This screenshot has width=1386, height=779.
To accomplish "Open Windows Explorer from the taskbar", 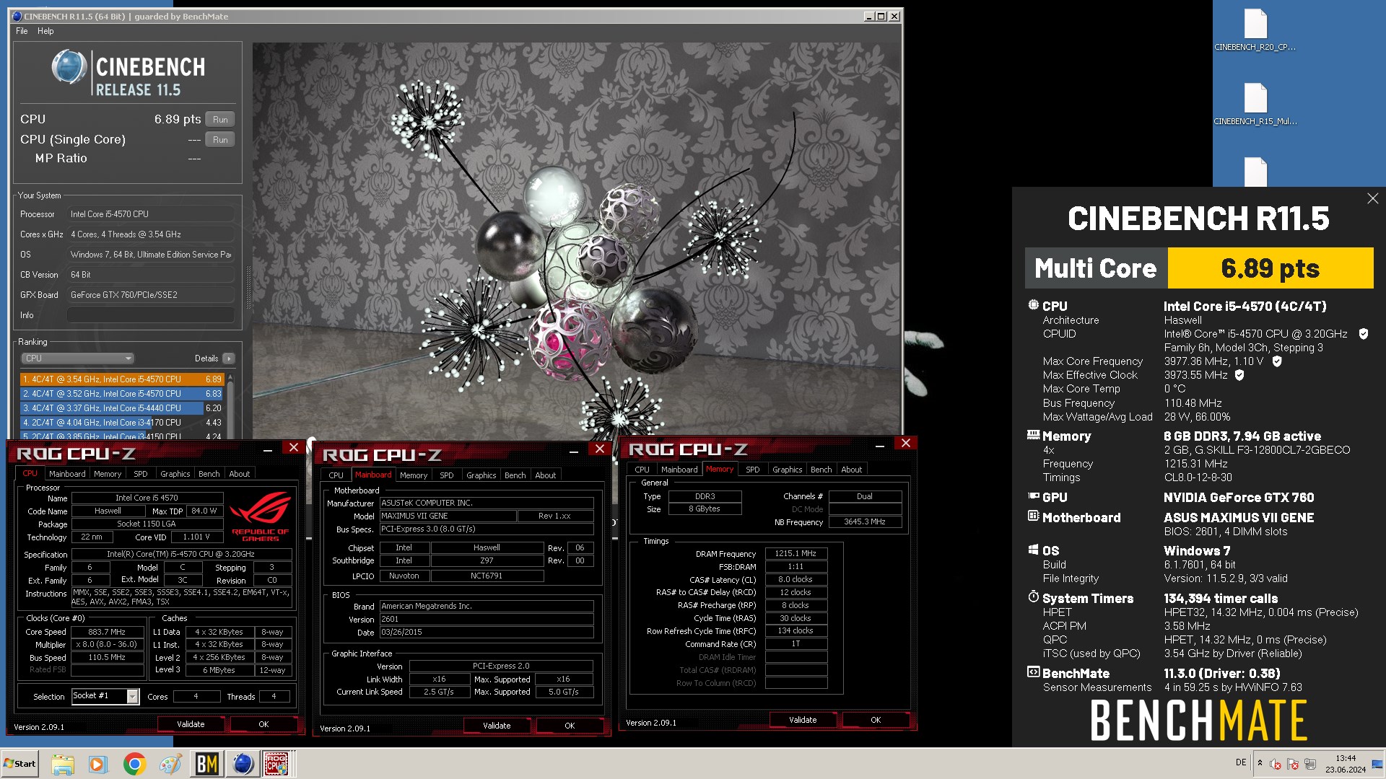I will (63, 764).
